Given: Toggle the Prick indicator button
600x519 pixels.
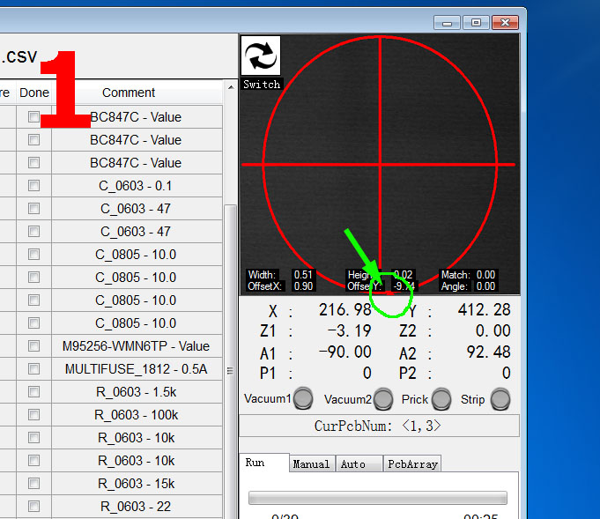Looking at the screenshot, I should (x=441, y=399).
